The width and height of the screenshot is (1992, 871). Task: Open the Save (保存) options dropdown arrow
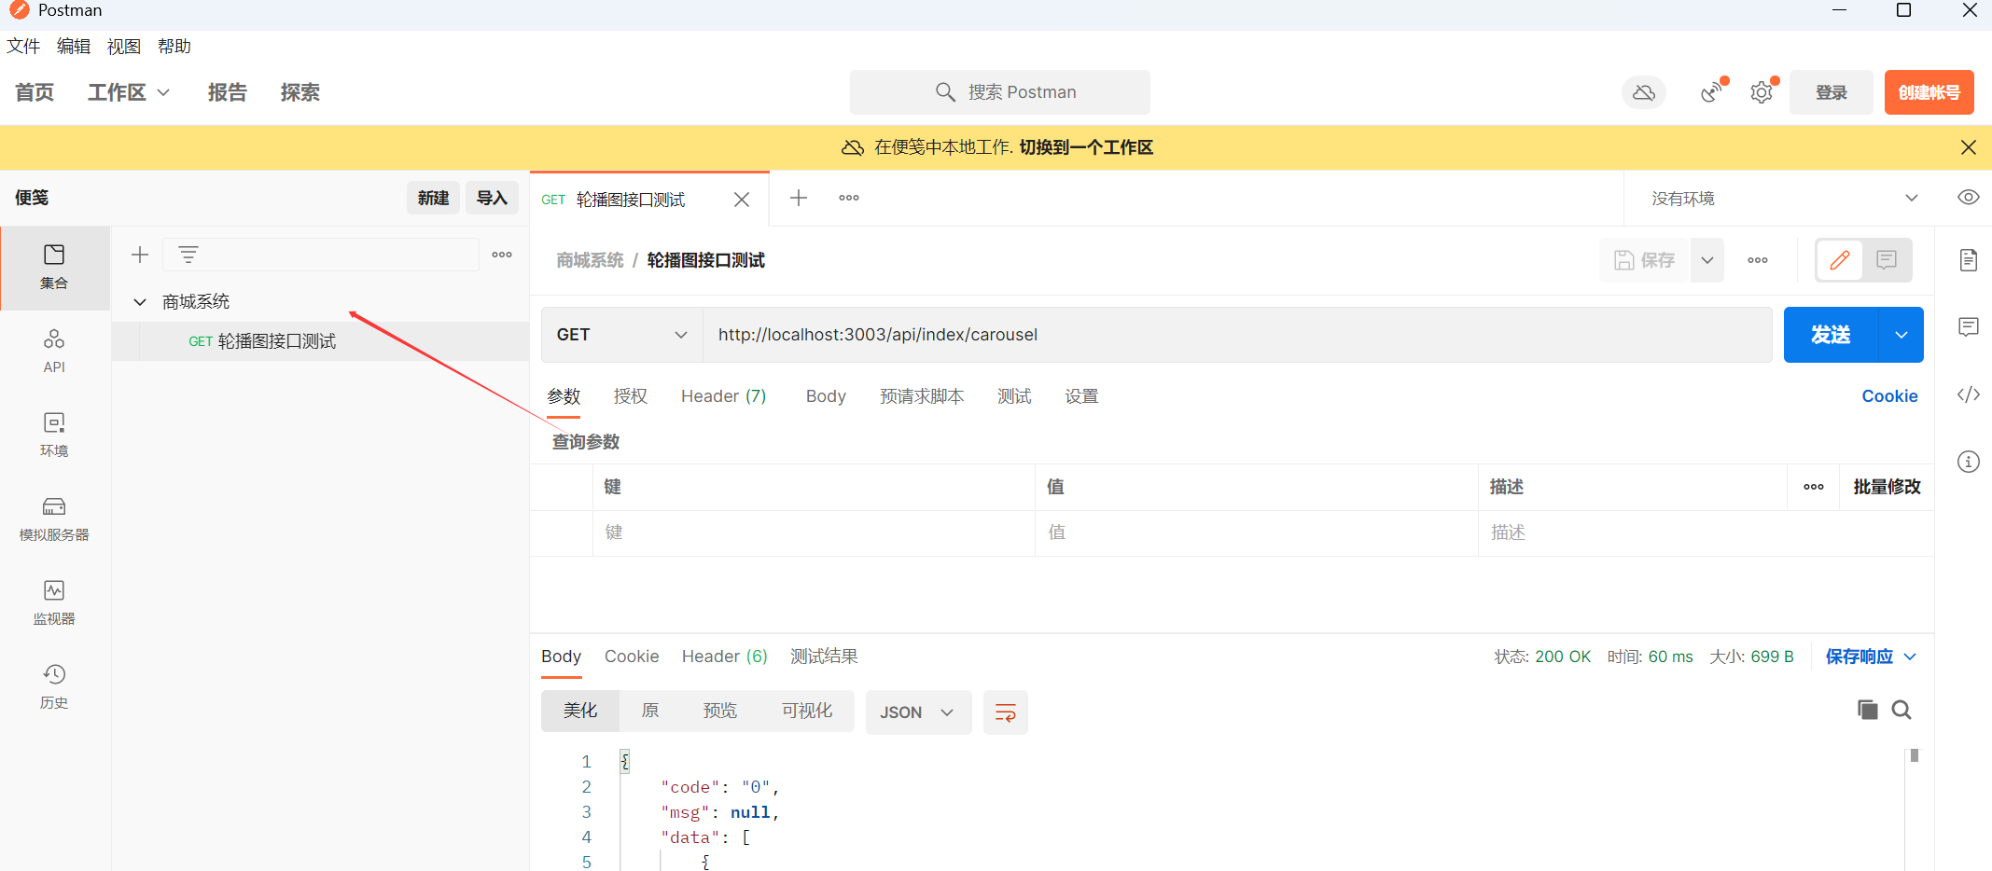coord(1707,260)
